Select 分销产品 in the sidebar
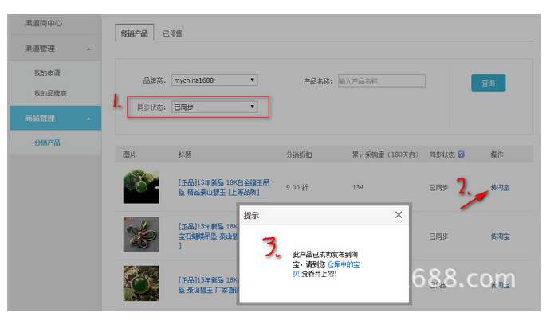The height and width of the screenshot is (332, 558). (x=47, y=143)
